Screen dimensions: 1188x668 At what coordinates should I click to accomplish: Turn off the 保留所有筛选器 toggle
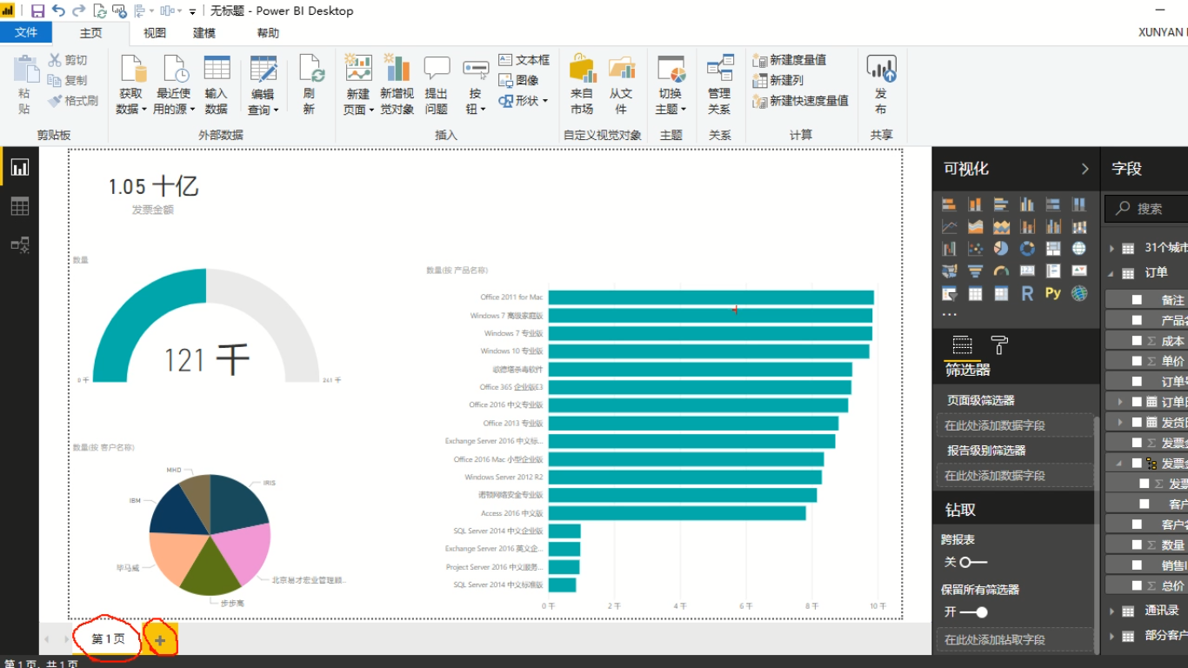tap(973, 612)
